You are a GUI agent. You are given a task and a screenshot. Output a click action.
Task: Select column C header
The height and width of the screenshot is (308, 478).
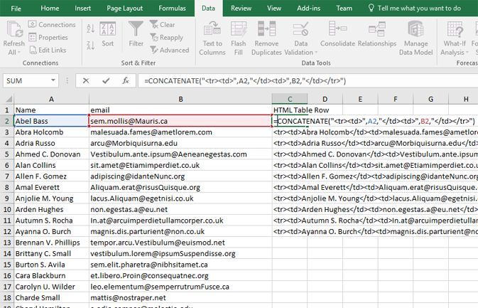pyautogui.click(x=290, y=99)
